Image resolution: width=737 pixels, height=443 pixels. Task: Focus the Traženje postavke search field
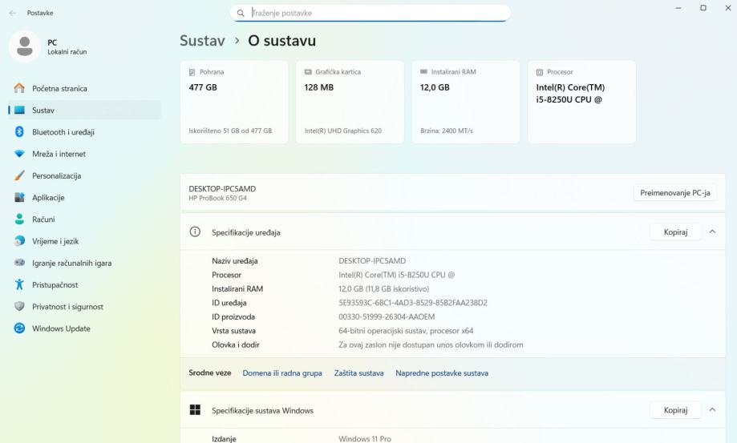[x=371, y=13]
